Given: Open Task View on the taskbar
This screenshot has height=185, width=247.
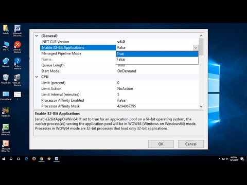Looking at the screenshot, I should pos(19,159).
